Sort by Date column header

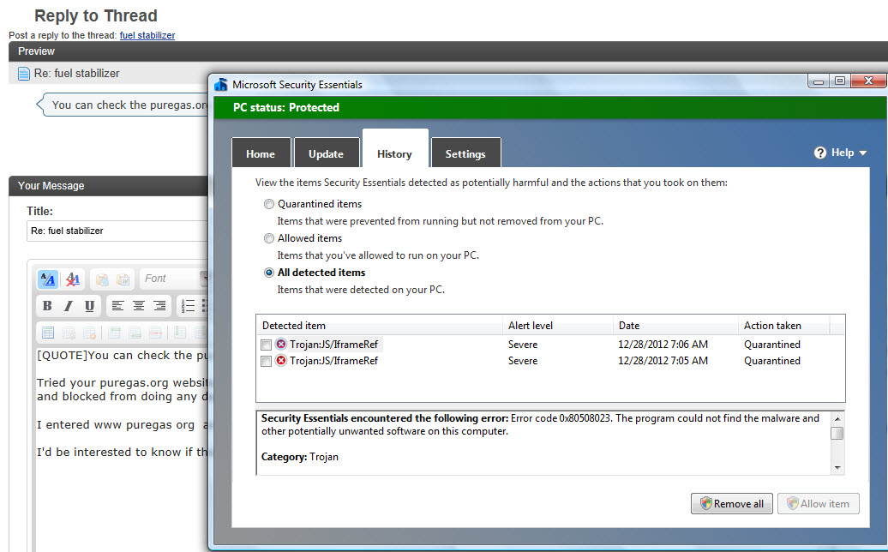675,326
